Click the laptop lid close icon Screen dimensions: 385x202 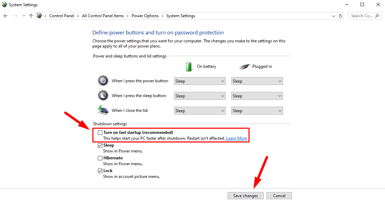103,110
